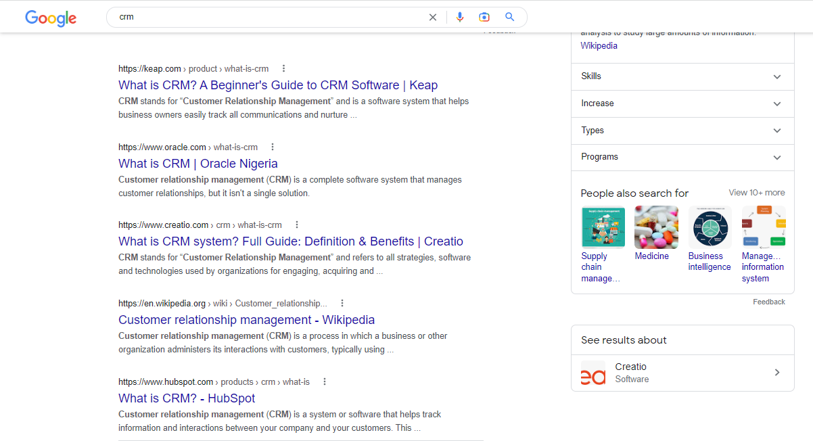Open What is CRM? - HubSpot
813x441 pixels.
tap(187, 398)
